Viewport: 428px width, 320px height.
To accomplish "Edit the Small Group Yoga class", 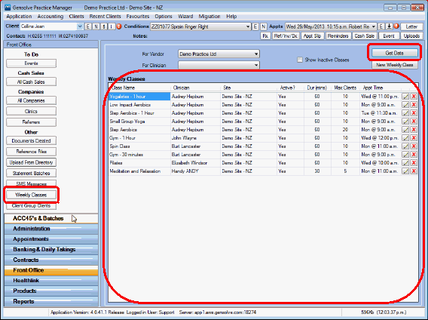I will click(x=405, y=122).
